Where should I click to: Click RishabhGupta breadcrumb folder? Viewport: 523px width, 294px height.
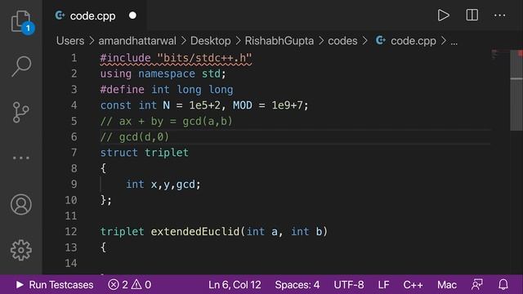pyautogui.click(x=279, y=41)
